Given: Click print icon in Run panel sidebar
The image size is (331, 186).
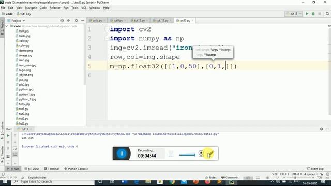Looking at the screenshot, I should 8,156.
